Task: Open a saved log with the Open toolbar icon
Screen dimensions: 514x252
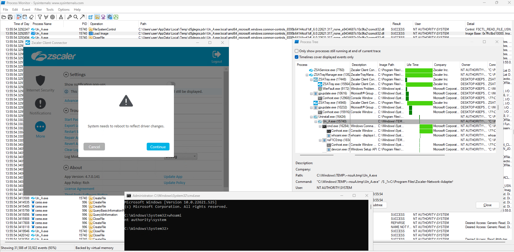Action: coord(4,17)
